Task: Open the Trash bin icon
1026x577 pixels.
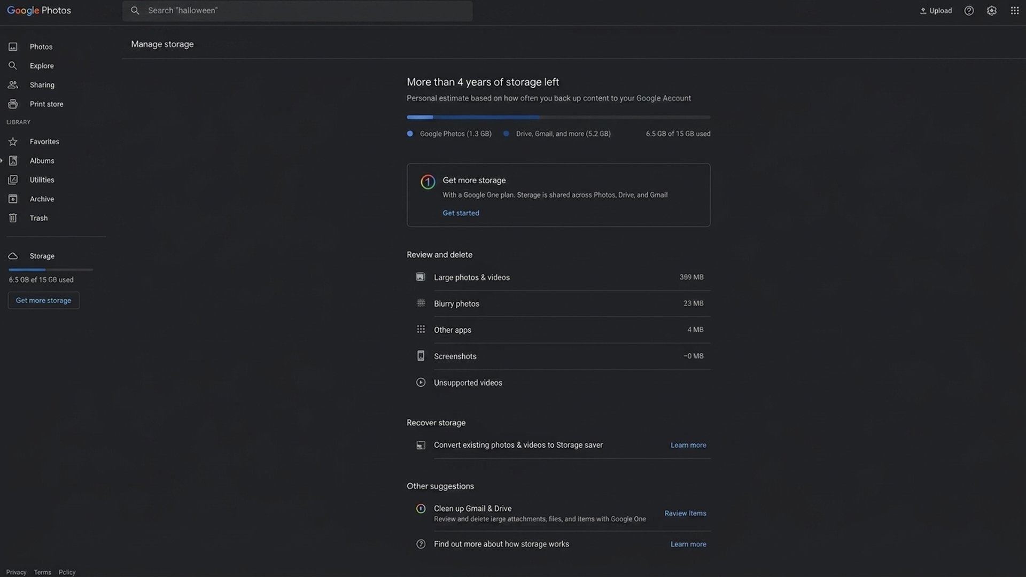Action: 13,218
